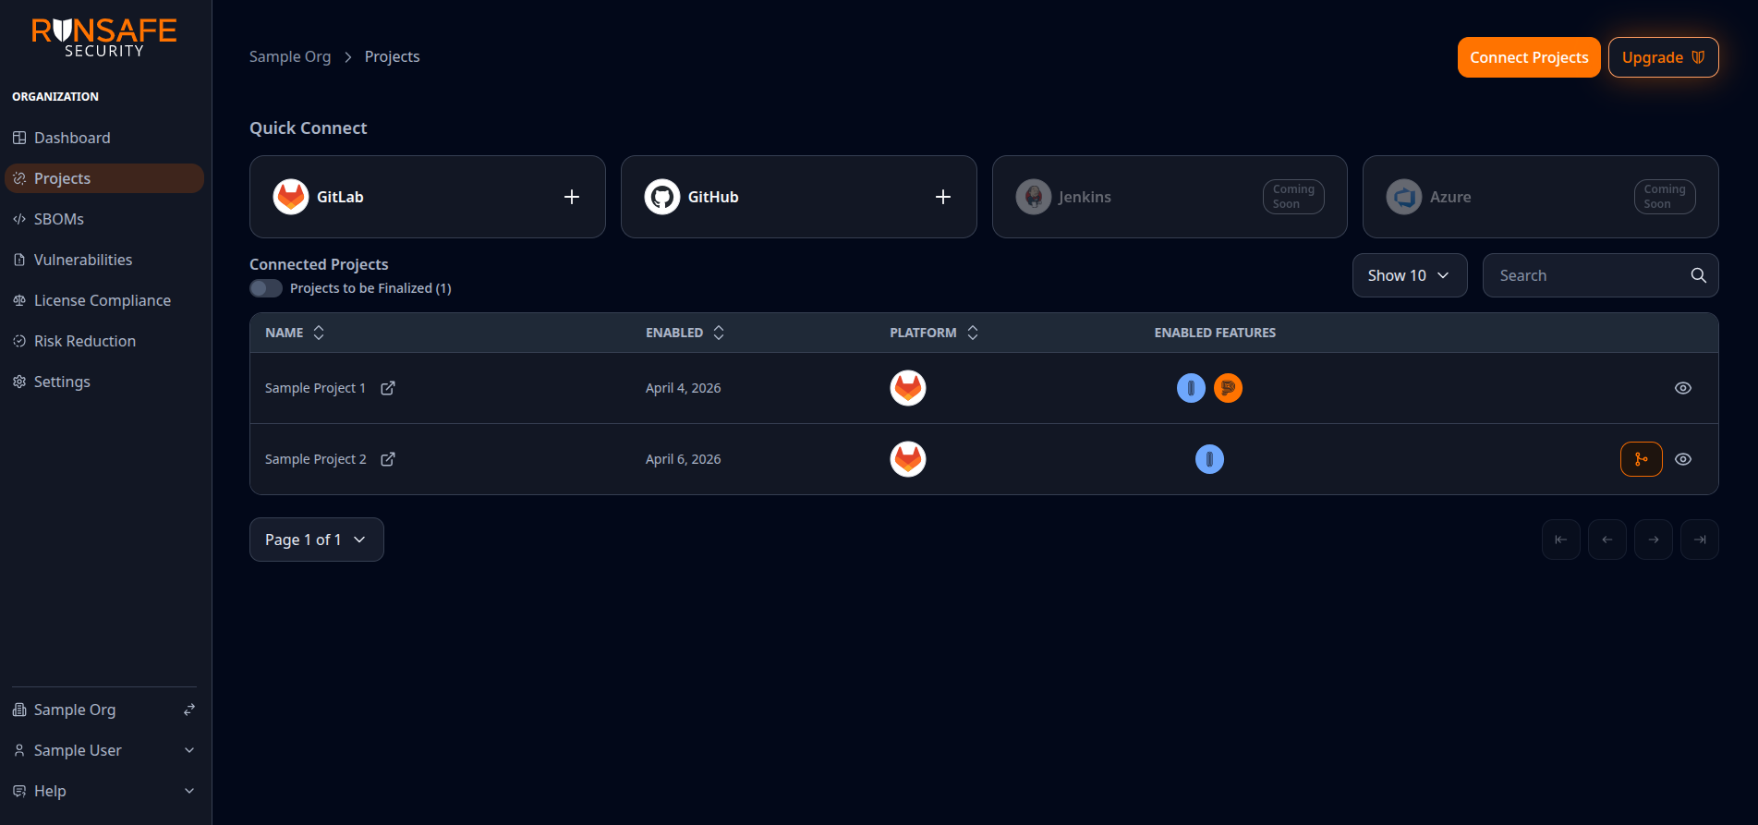Click the Upgrade button

pos(1663,57)
